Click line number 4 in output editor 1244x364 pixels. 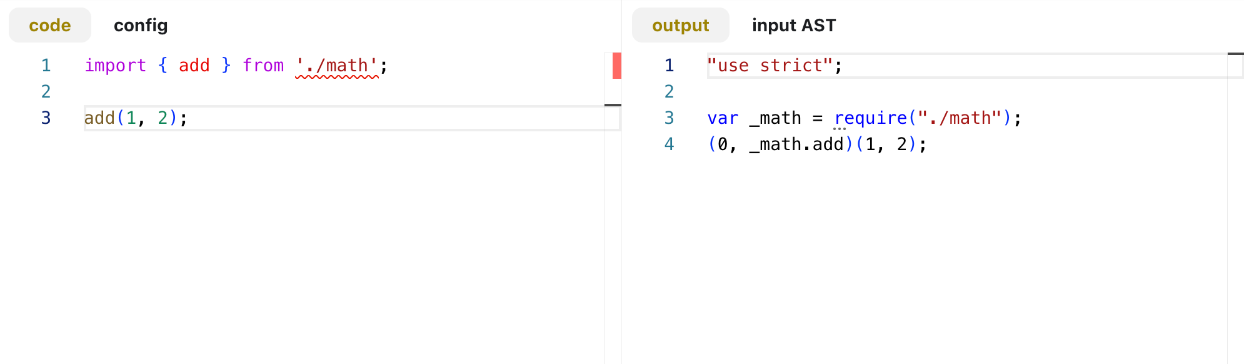click(x=669, y=144)
